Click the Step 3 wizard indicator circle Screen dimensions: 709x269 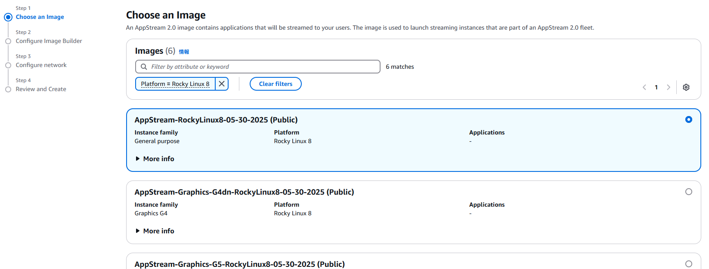click(8, 65)
